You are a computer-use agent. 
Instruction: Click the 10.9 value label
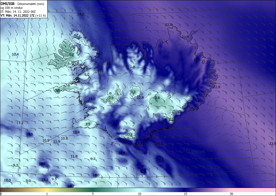click(46, 140)
